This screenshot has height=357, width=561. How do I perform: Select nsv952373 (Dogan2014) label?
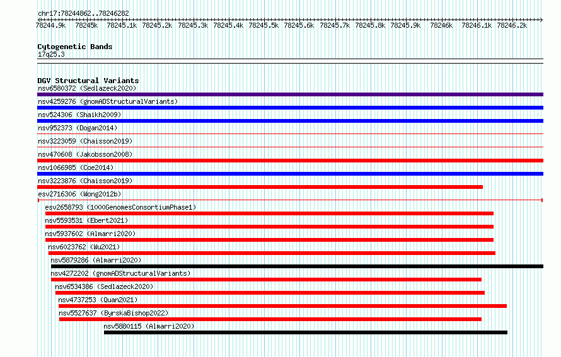pos(78,128)
